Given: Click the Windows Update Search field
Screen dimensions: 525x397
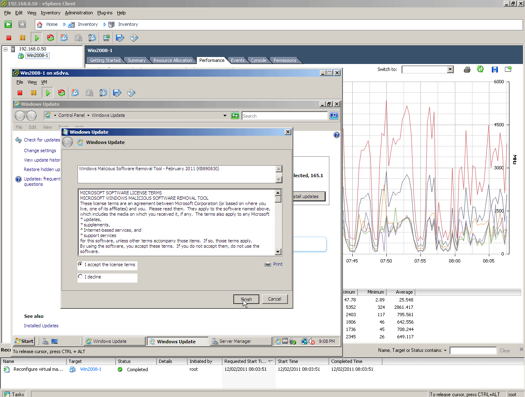Looking at the screenshot, I should [x=285, y=116].
